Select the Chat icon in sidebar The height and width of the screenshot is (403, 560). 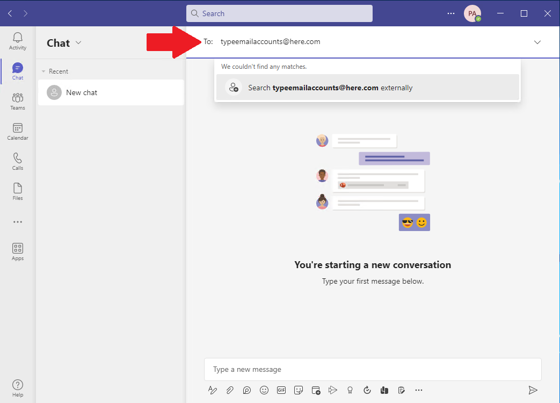point(18,71)
